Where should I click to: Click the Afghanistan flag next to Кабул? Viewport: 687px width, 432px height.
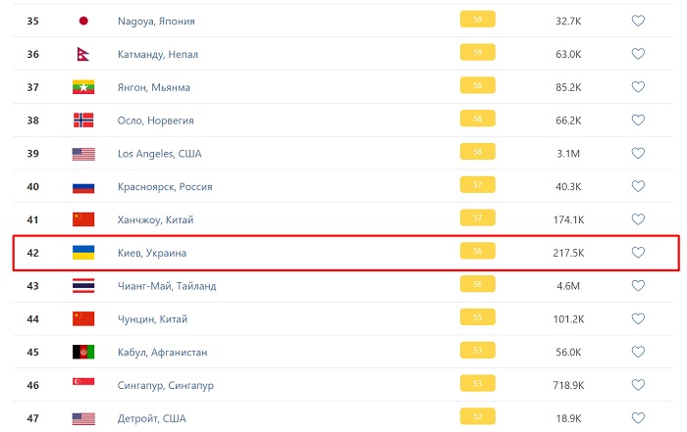click(83, 352)
